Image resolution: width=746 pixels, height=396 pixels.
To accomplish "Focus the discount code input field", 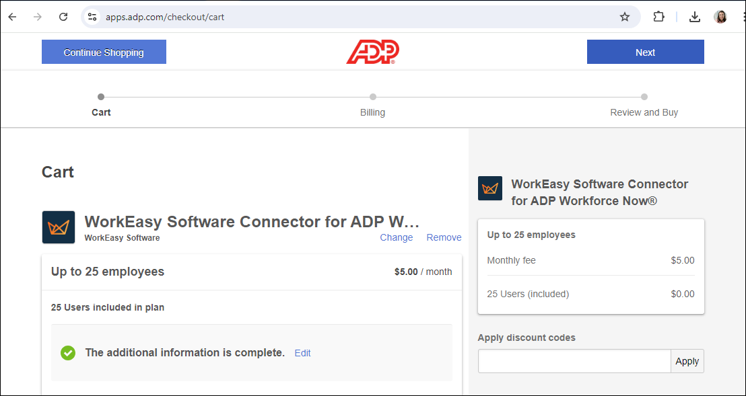I will click(x=574, y=361).
